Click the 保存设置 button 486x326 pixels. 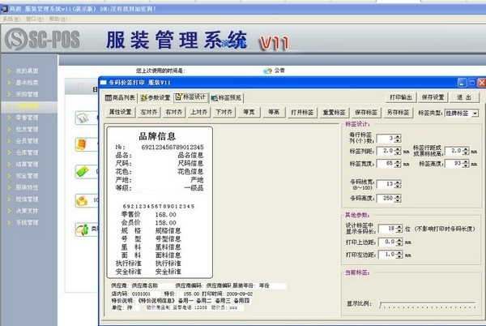click(433, 97)
